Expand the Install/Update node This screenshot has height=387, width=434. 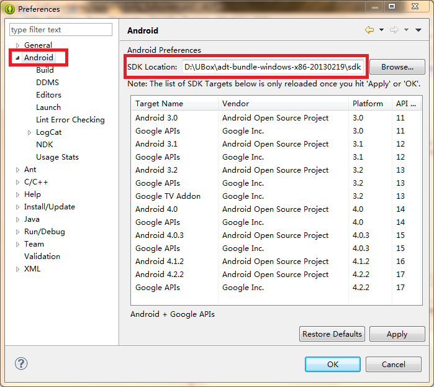tap(17, 207)
